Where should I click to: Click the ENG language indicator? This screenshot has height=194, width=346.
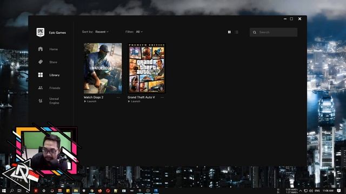[317, 191]
